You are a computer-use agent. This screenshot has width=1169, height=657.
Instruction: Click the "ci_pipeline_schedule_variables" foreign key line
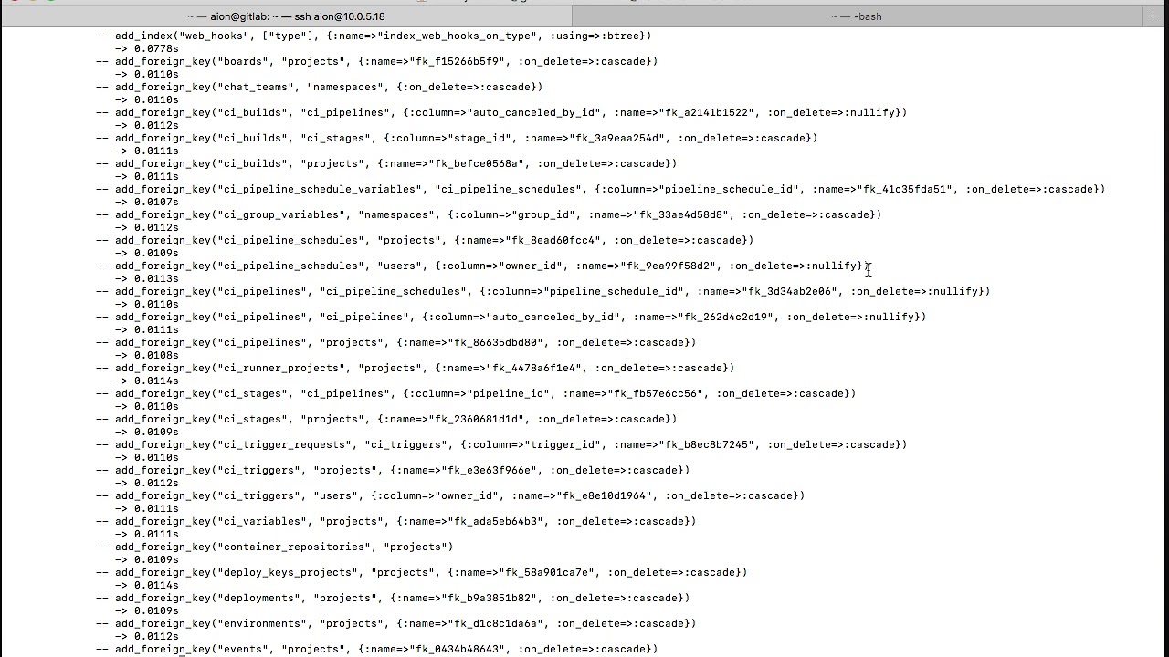[x=600, y=189]
